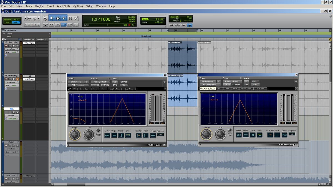
Task: Click the horizontal scrollbar at window bottom
Action: [76, 185]
